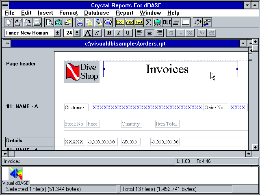Center align the text
260x195 pixels.
(149, 33)
